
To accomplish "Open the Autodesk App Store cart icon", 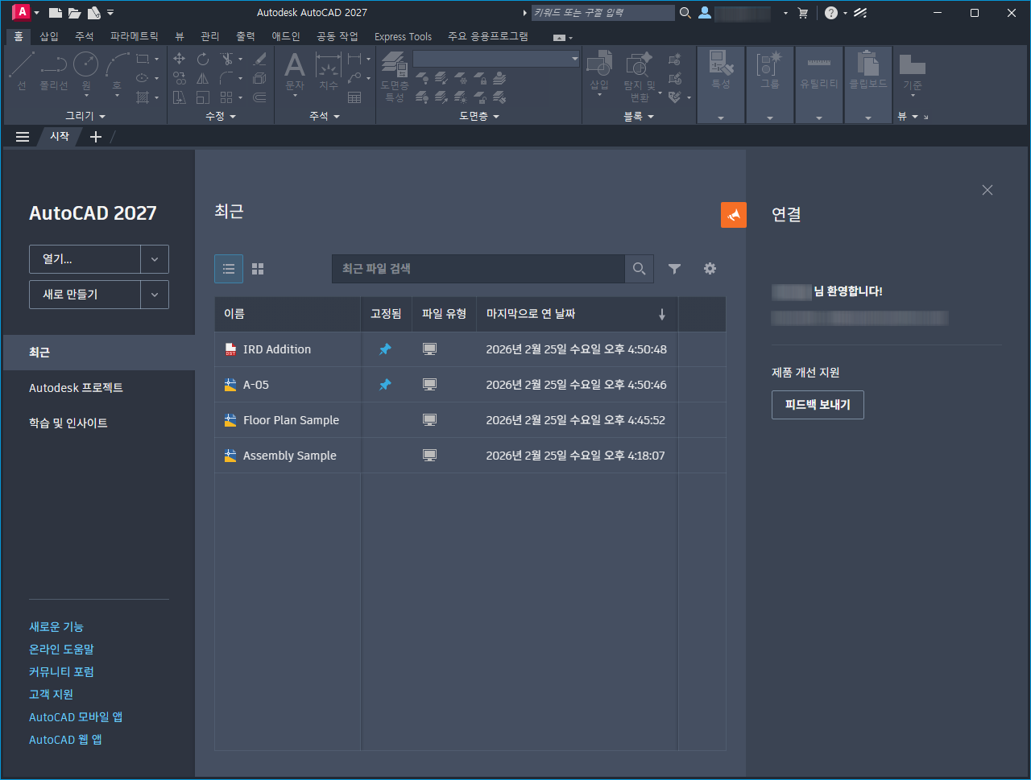I will pyautogui.click(x=803, y=13).
